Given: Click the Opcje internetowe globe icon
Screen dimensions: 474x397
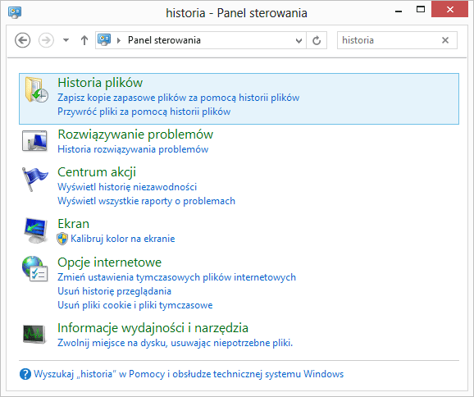Looking at the screenshot, I should [x=34, y=269].
